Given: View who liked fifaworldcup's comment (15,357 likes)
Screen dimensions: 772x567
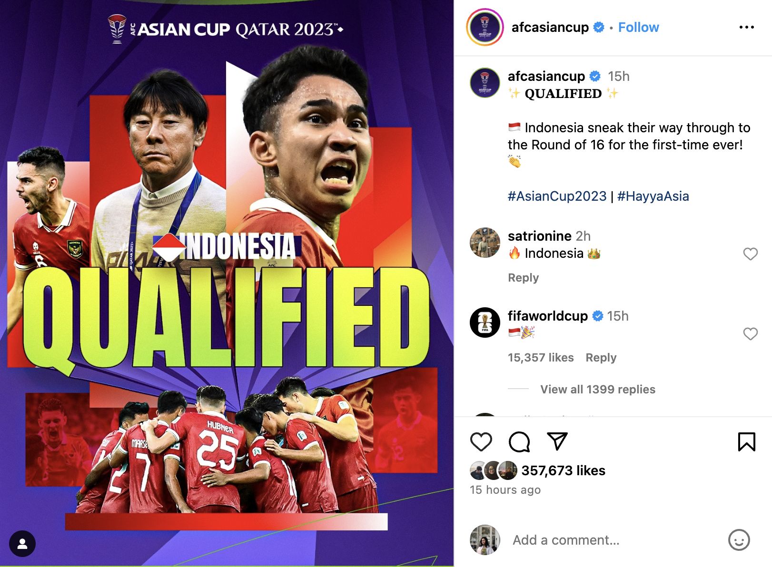Looking at the screenshot, I should tap(541, 358).
